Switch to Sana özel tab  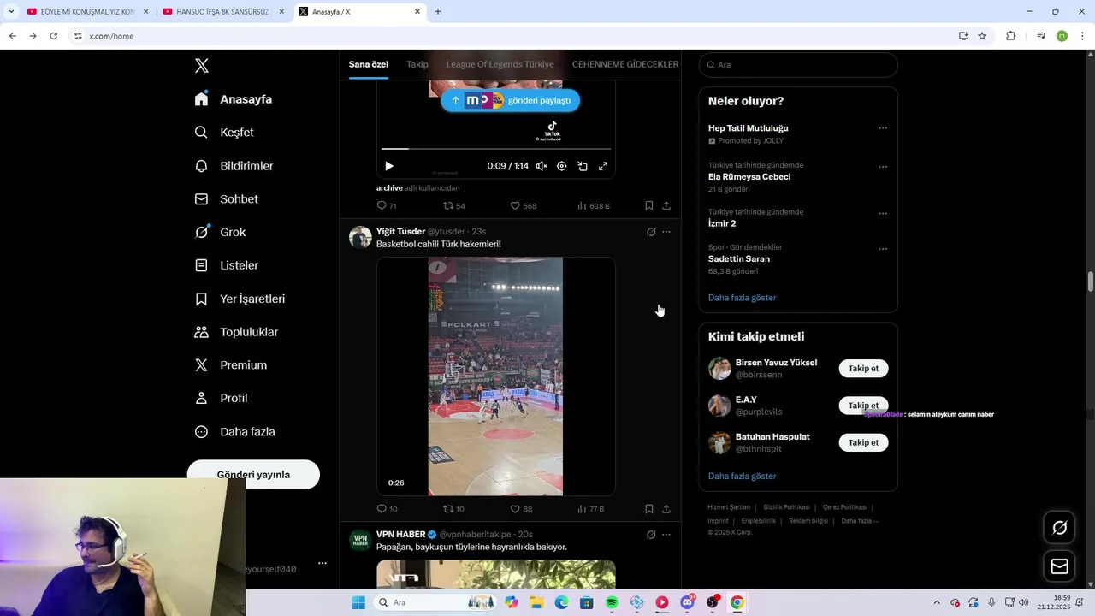point(369,64)
